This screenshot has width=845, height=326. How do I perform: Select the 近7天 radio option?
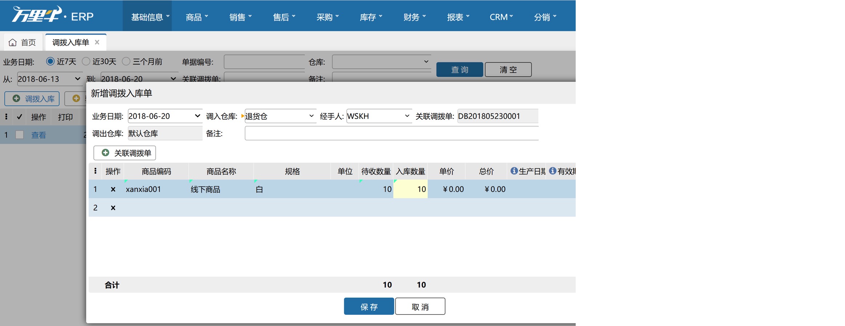(x=50, y=61)
